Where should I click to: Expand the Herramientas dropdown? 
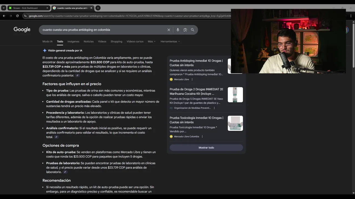(x=170, y=41)
